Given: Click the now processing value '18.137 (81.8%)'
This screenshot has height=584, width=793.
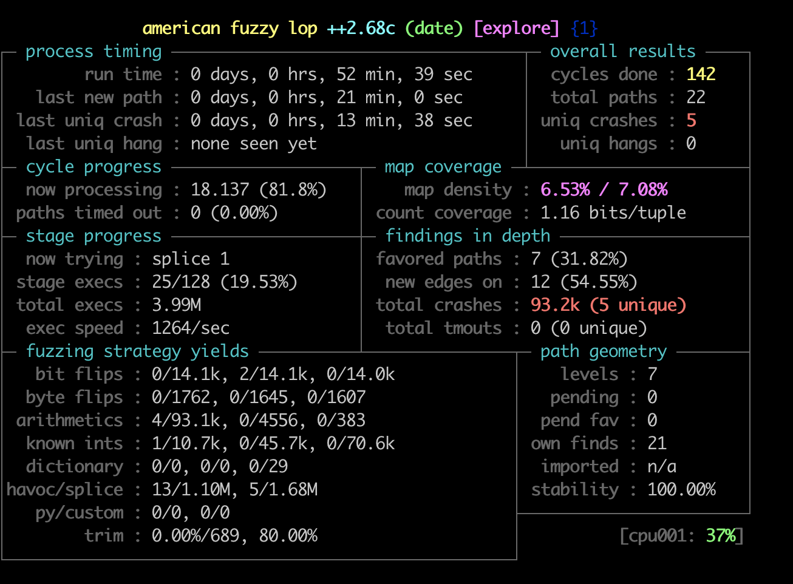Looking at the screenshot, I should tap(259, 190).
